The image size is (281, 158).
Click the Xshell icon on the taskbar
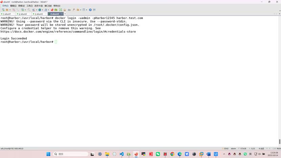coord(136,154)
